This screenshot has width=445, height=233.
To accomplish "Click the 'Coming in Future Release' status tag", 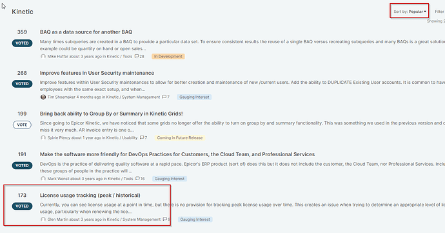I will tap(180, 138).
